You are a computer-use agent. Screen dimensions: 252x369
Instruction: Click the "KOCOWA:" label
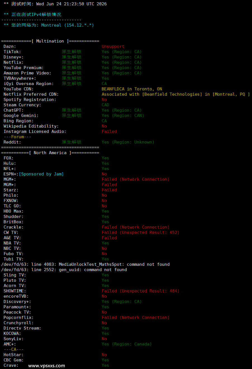click(12, 333)
